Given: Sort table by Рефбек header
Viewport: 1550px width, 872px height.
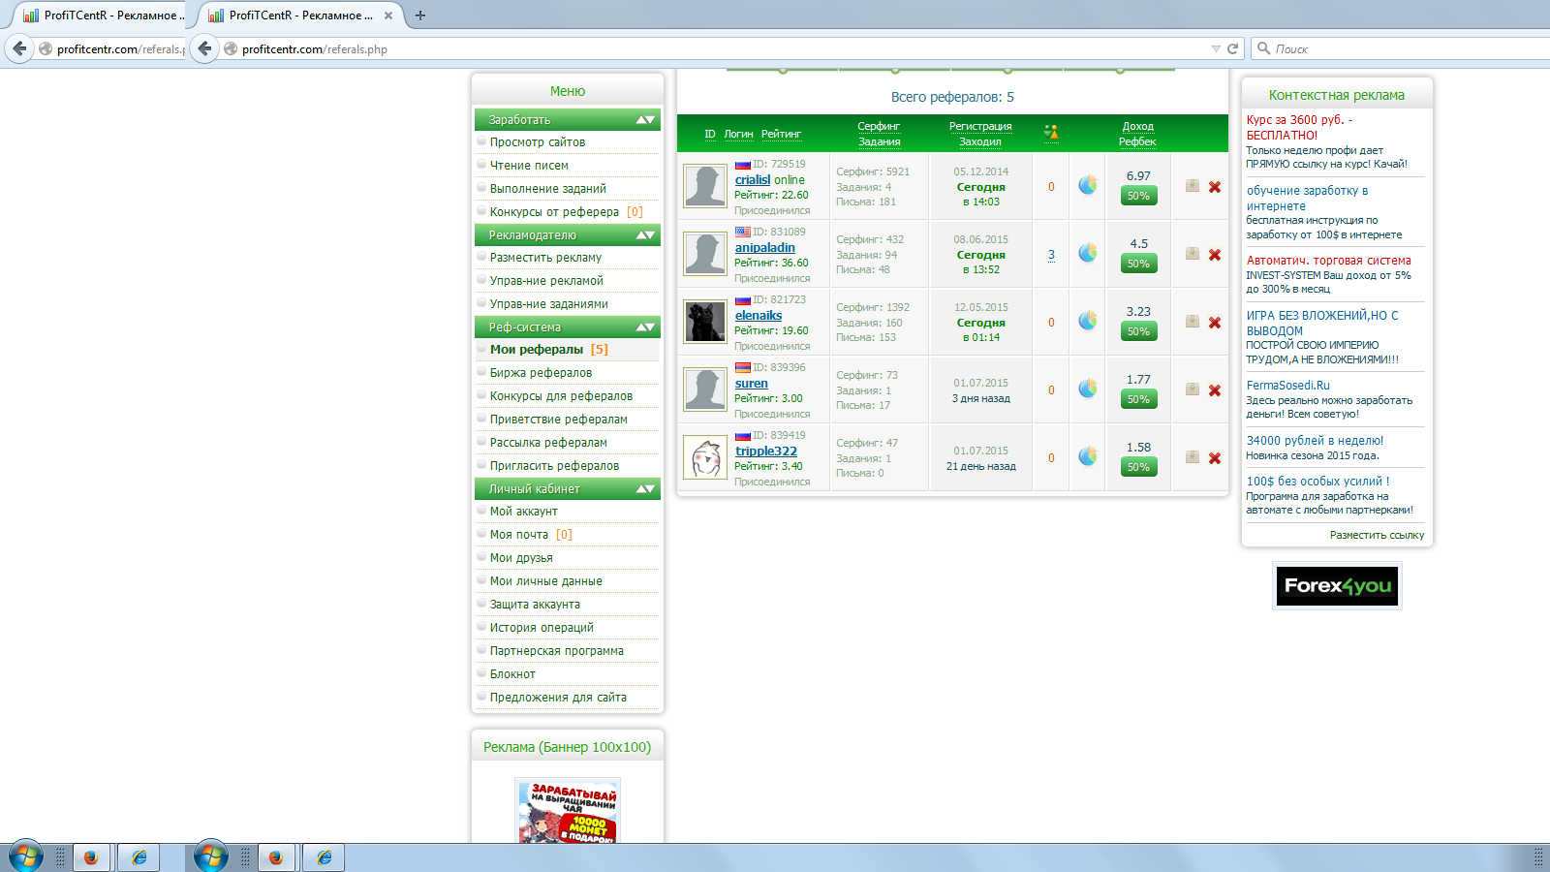Looking at the screenshot, I should point(1137,141).
